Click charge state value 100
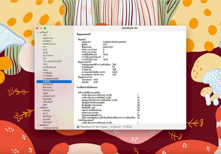The width and height of the screenshot is (221, 154). click(x=114, y=75)
